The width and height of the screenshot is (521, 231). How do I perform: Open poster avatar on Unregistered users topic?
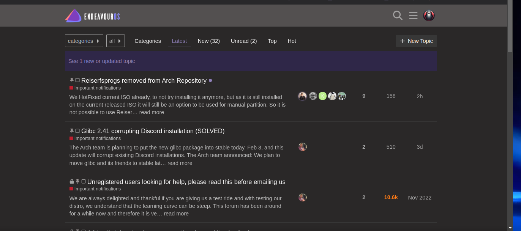click(x=302, y=198)
